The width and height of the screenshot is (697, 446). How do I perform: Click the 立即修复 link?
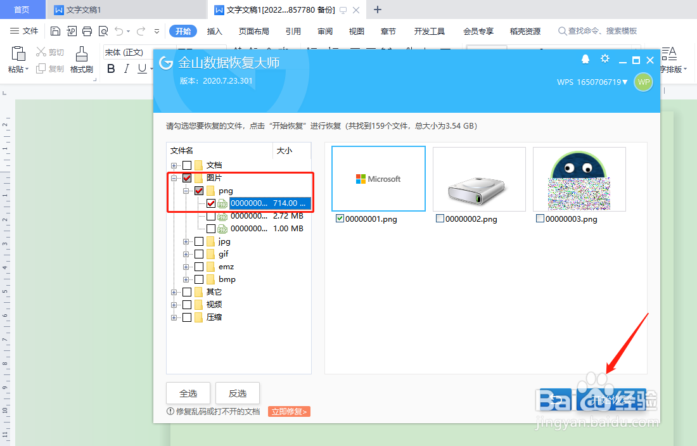click(289, 411)
